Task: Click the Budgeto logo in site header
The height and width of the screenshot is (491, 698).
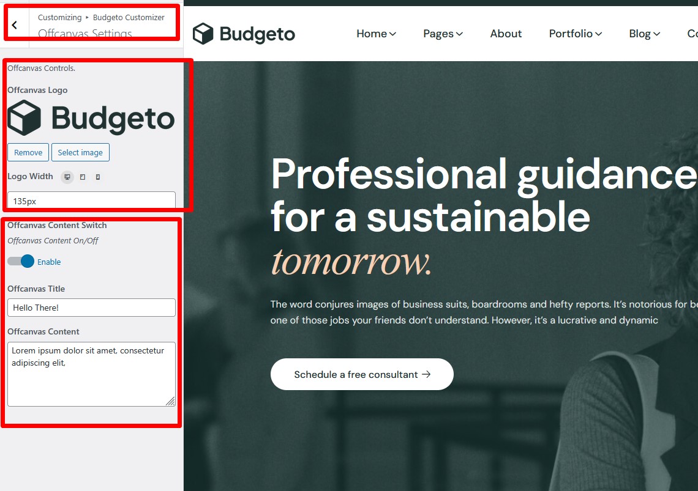Action: [244, 34]
